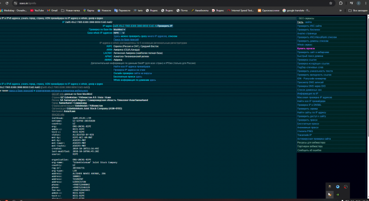Open Онлайн проверка сайта на вирусы link
The height and width of the screenshot is (201, 369).
click(x=133, y=73)
